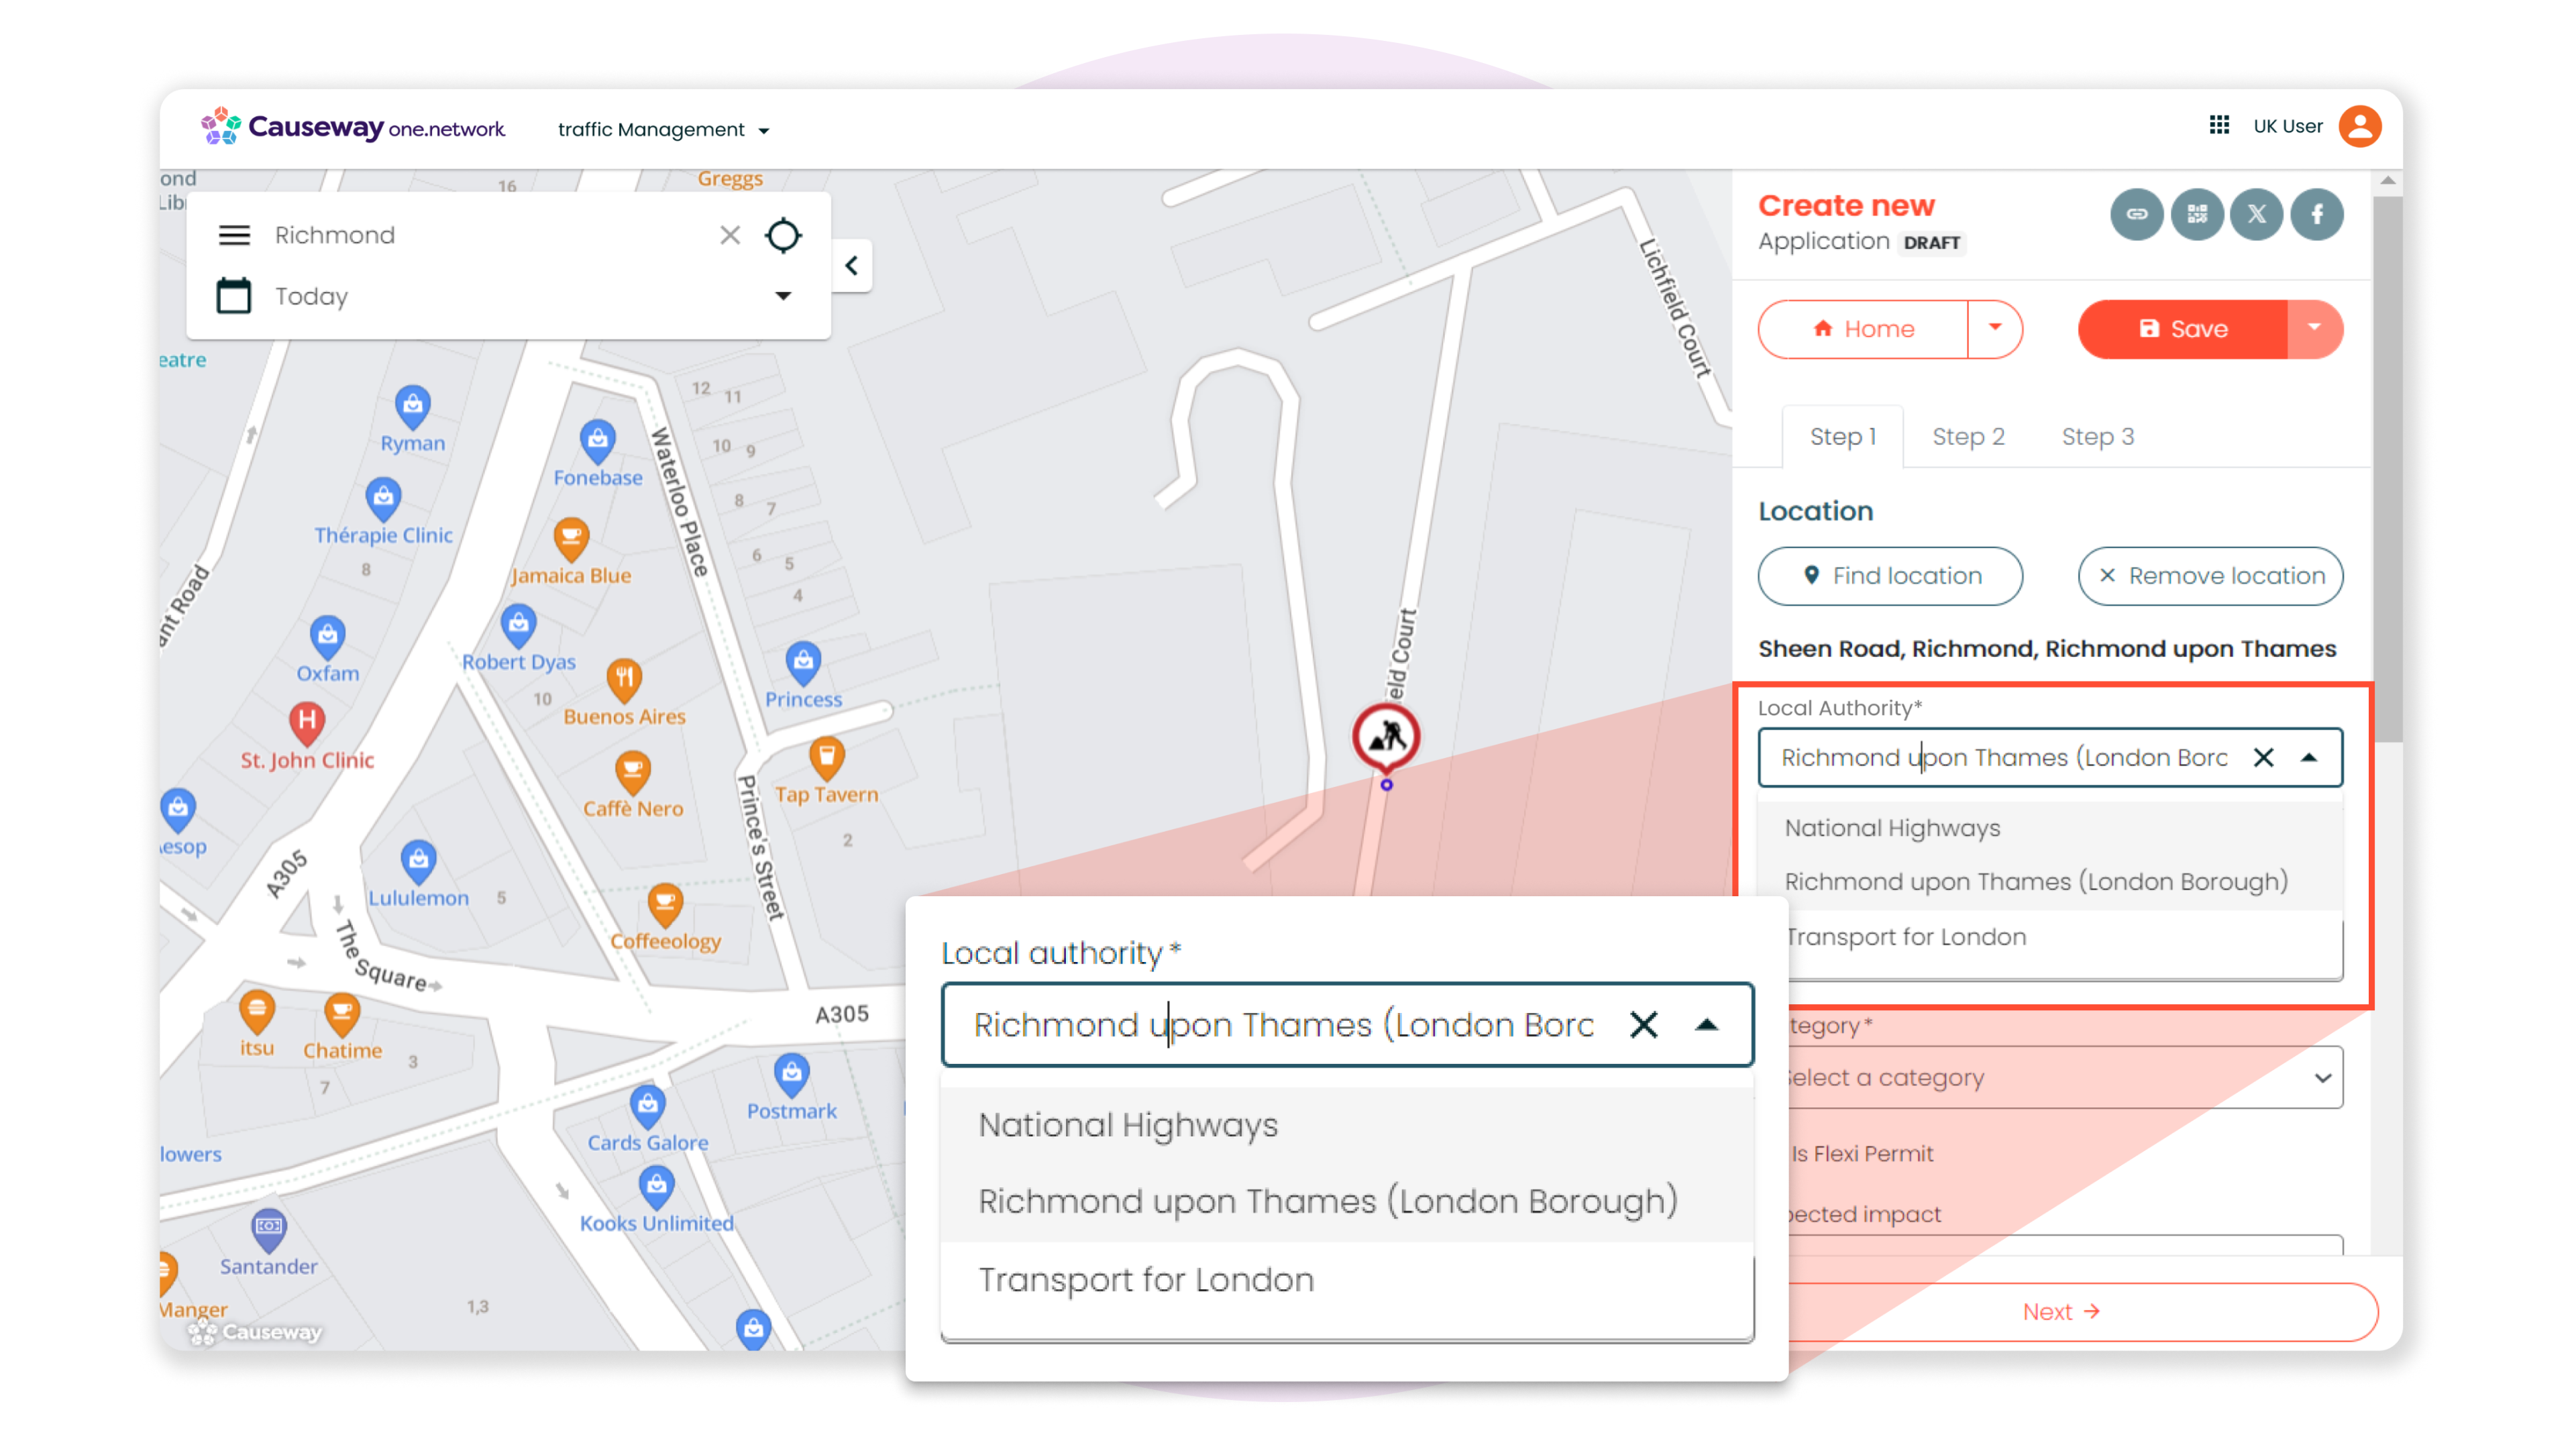Collapse the enlarged Local authority dropdown arrow

1707,1025
